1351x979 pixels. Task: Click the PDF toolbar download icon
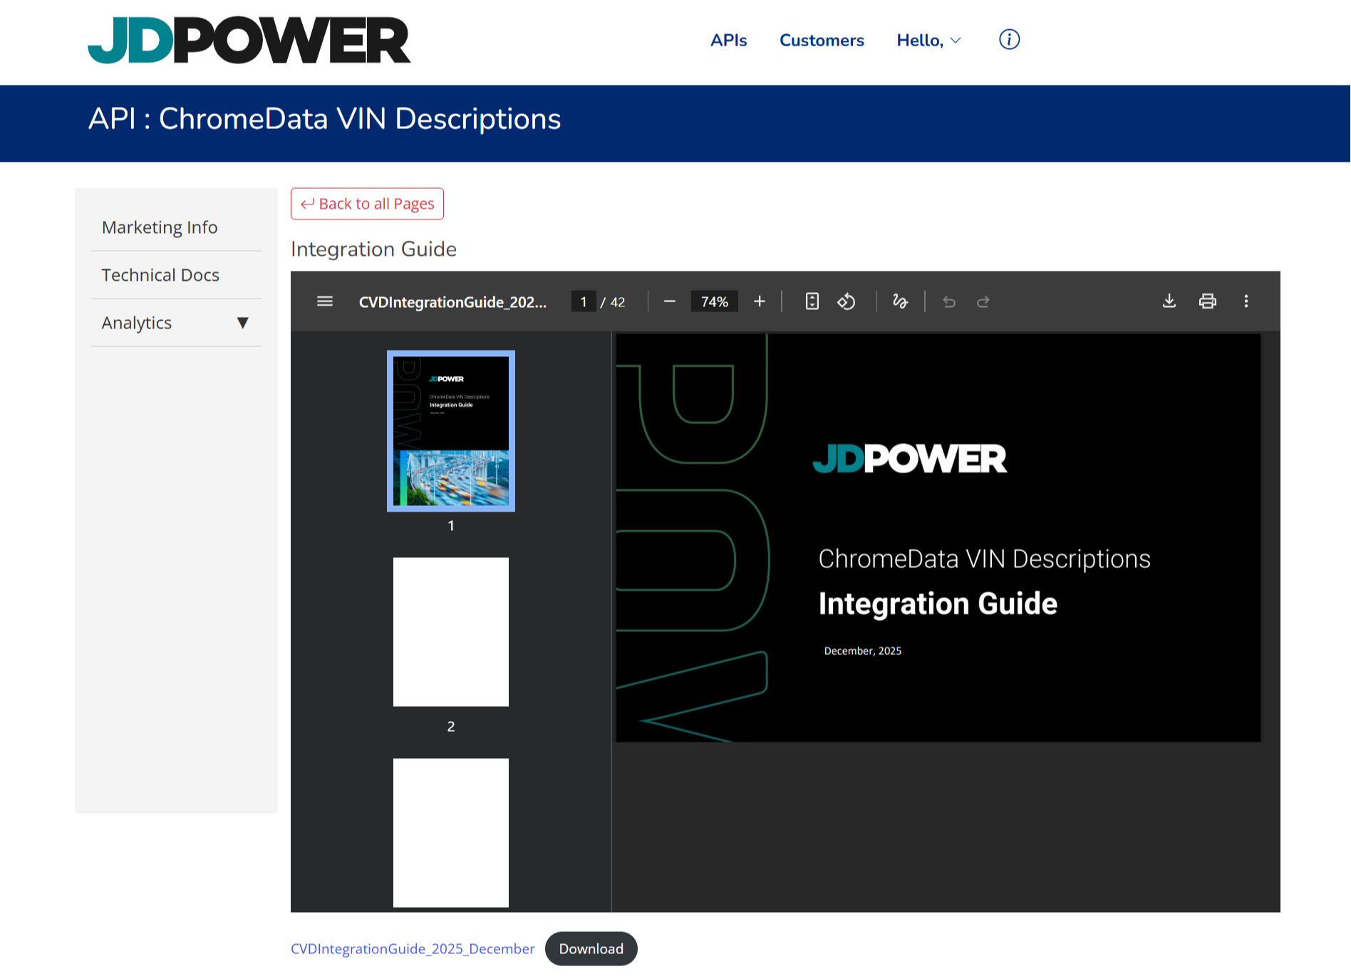pos(1169,301)
